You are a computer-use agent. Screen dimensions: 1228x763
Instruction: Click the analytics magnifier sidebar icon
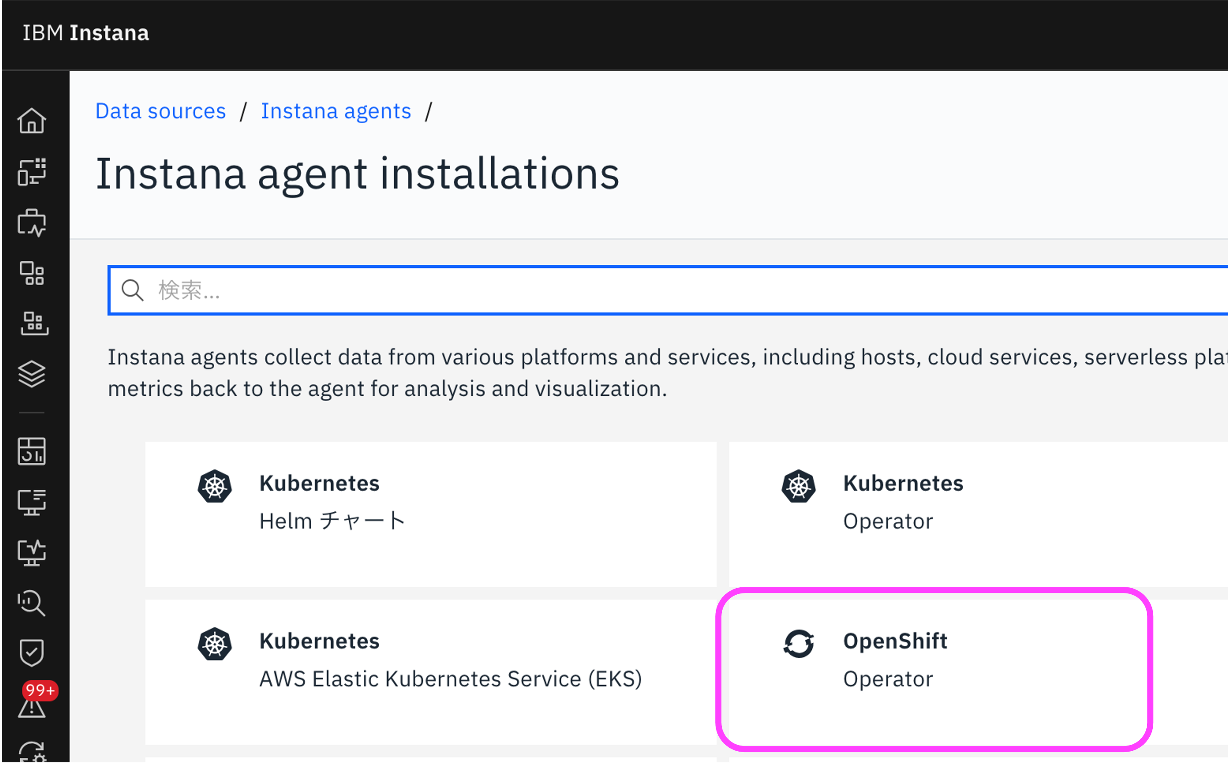32,603
